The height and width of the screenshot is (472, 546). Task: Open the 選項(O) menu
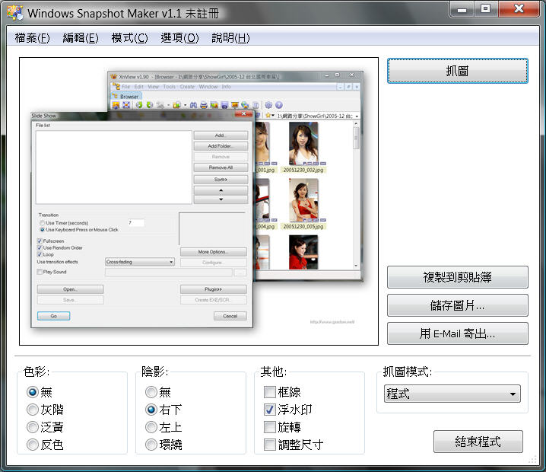pyautogui.click(x=179, y=37)
